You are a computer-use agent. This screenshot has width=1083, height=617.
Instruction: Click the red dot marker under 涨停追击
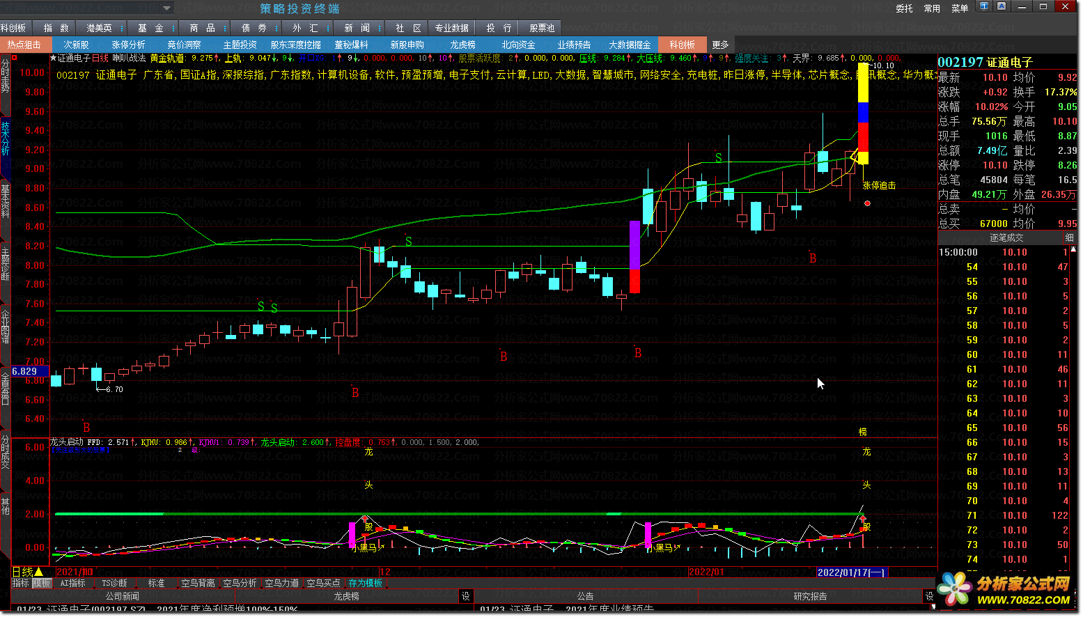click(867, 203)
